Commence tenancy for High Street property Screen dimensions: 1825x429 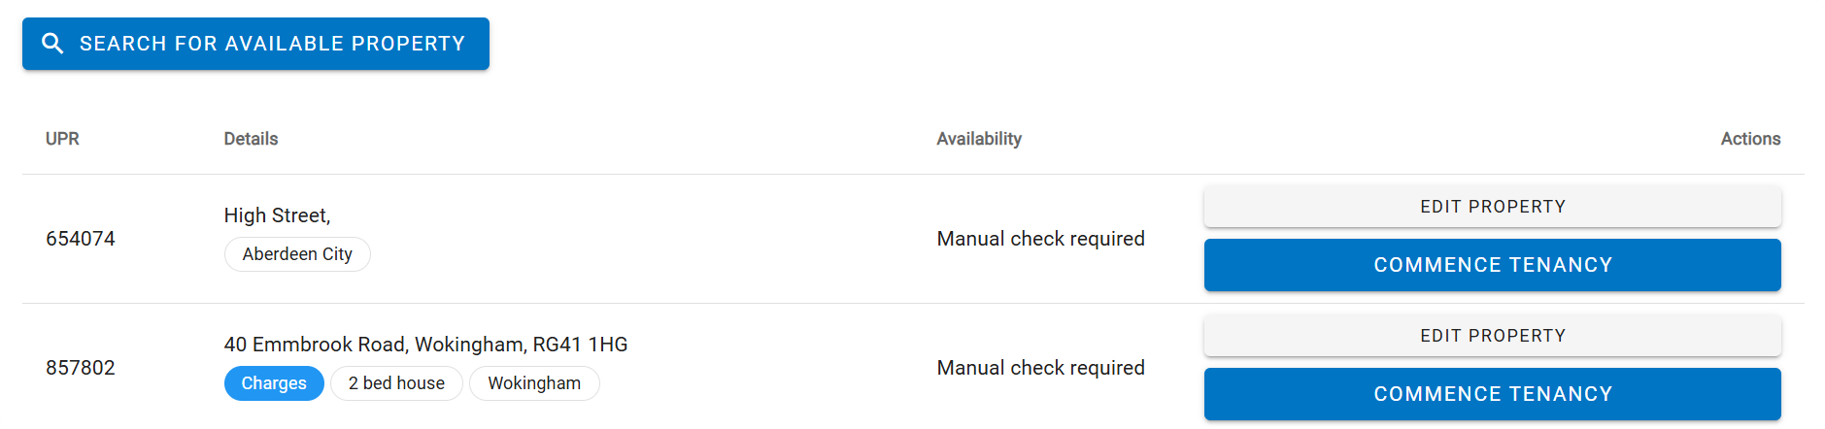click(x=1492, y=265)
